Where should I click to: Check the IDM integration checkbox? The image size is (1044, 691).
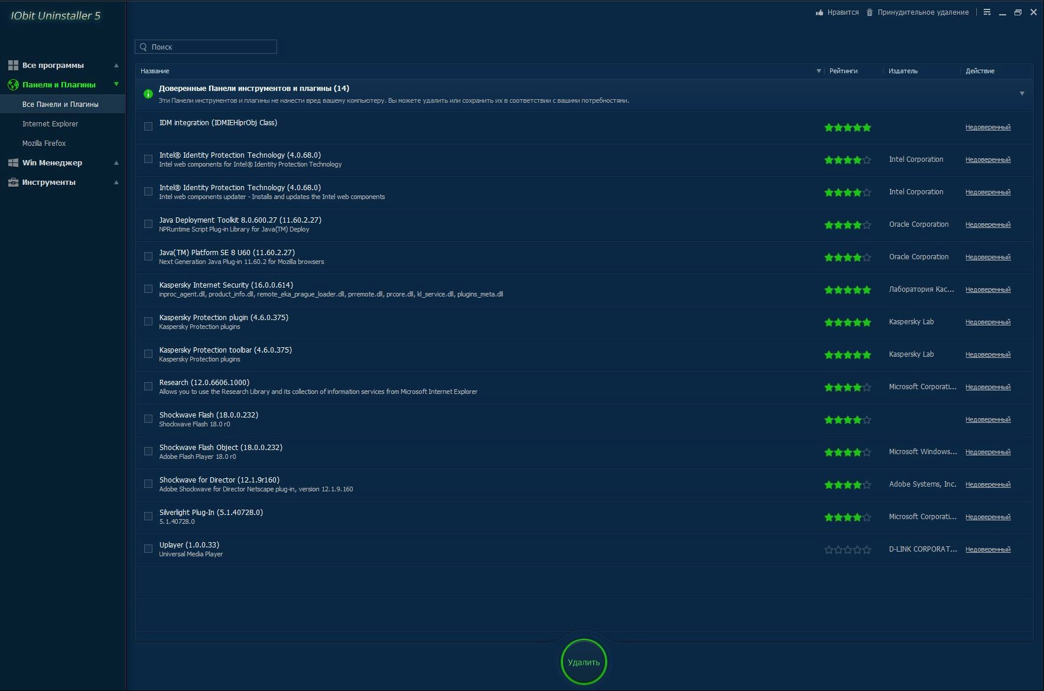tap(148, 126)
